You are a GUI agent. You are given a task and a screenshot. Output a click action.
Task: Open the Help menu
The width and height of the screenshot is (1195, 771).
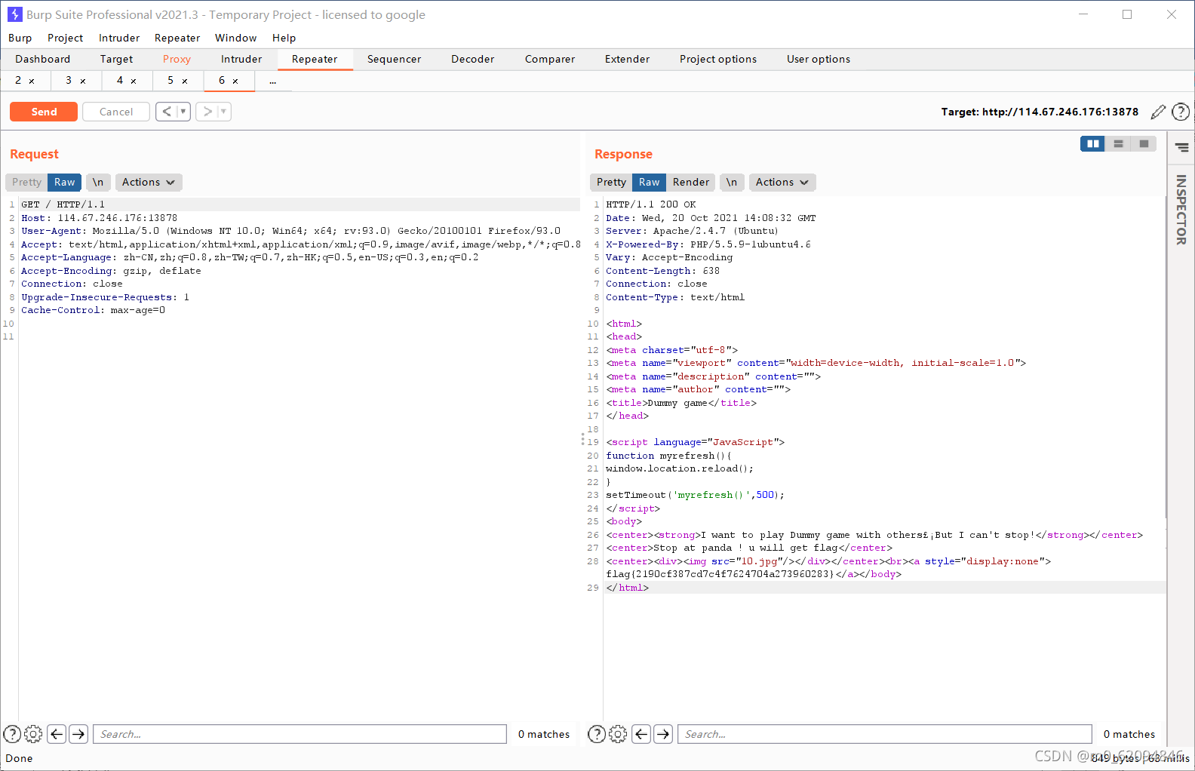click(x=284, y=38)
